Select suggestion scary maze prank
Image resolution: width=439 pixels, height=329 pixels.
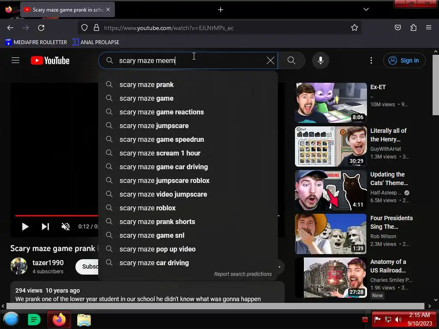coord(188,84)
